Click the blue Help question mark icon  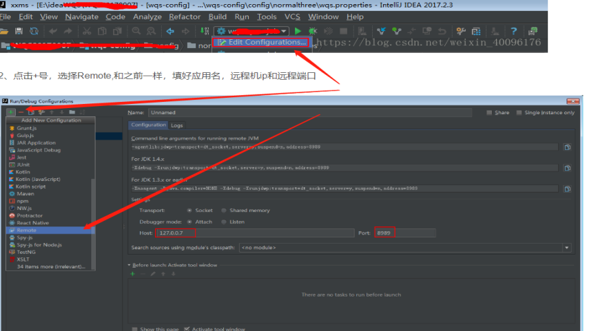click(513, 31)
